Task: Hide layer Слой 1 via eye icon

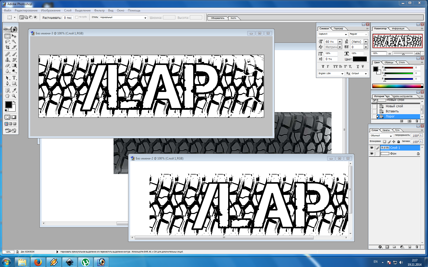Action: pos(372,148)
